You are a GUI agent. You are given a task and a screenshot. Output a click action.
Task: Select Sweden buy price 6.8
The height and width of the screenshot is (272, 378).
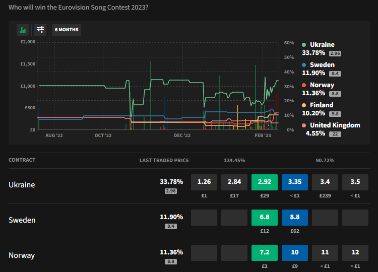(x=265, y=218)
